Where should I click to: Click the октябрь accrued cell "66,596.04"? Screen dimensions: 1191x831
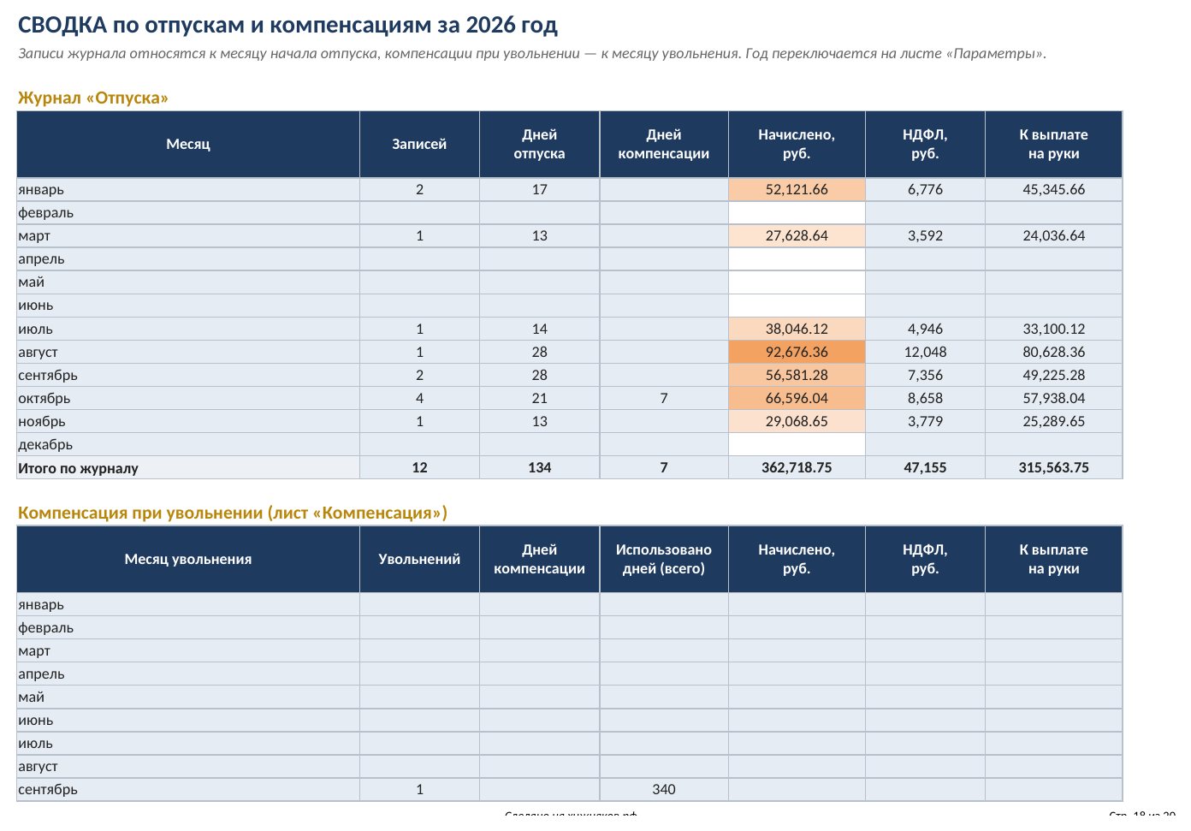797,398
